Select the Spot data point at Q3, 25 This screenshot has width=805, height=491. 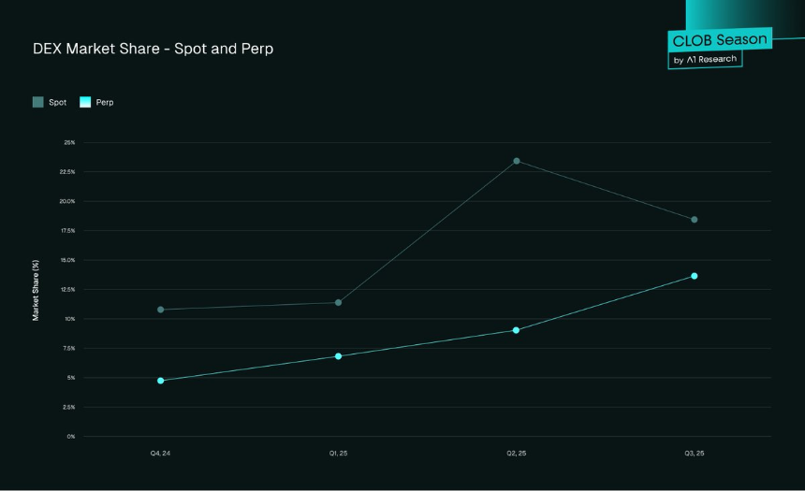coord(695,220)
